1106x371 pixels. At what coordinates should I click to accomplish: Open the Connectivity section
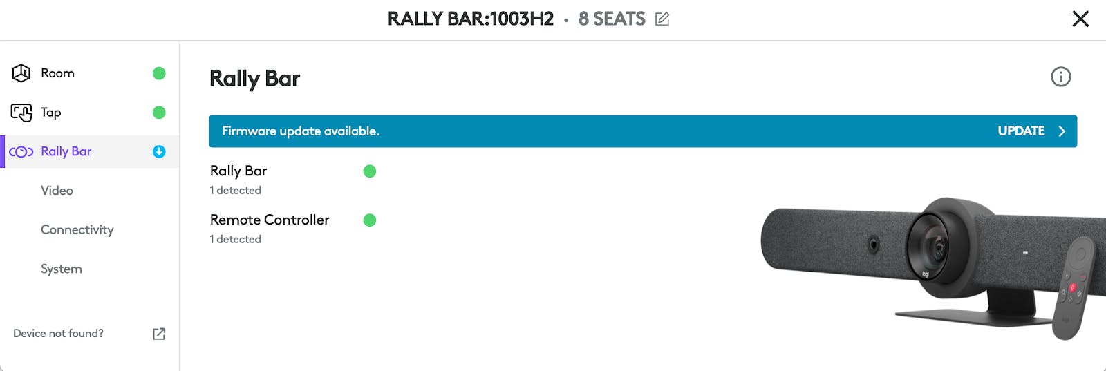[77, 230]
